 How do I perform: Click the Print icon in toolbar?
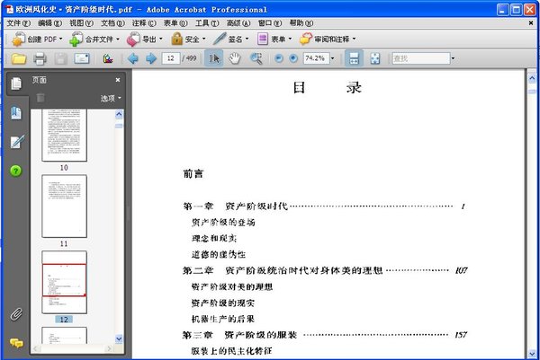pyautogui.click(x=40, y=58)
